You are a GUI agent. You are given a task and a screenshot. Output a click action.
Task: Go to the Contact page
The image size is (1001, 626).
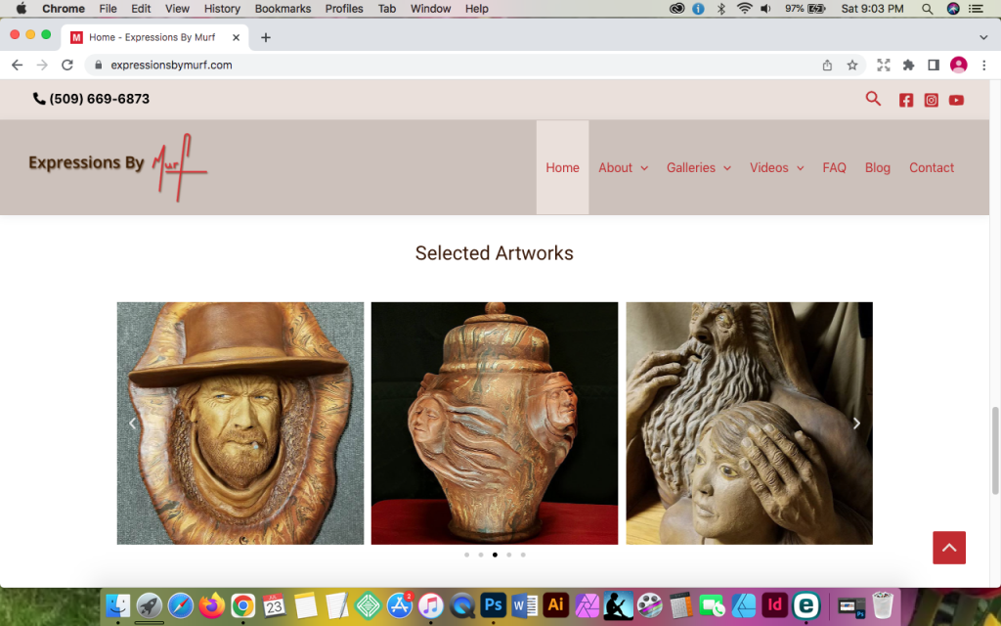[x=932, y=167]
